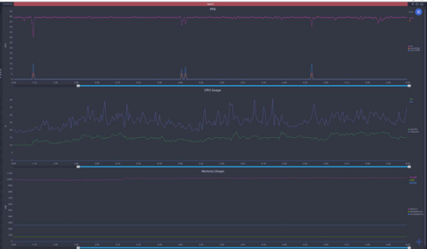
Task: Click the CPU Usage range slider left handle
Action: 78,167
